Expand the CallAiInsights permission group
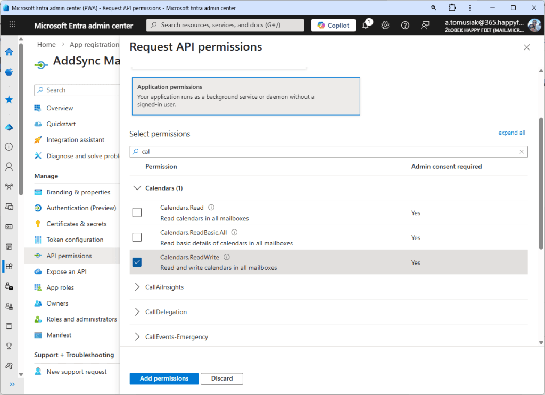Image resolution: width=545 pixels, height=395 pixels. pyautogui.click(x=137, y=287)
